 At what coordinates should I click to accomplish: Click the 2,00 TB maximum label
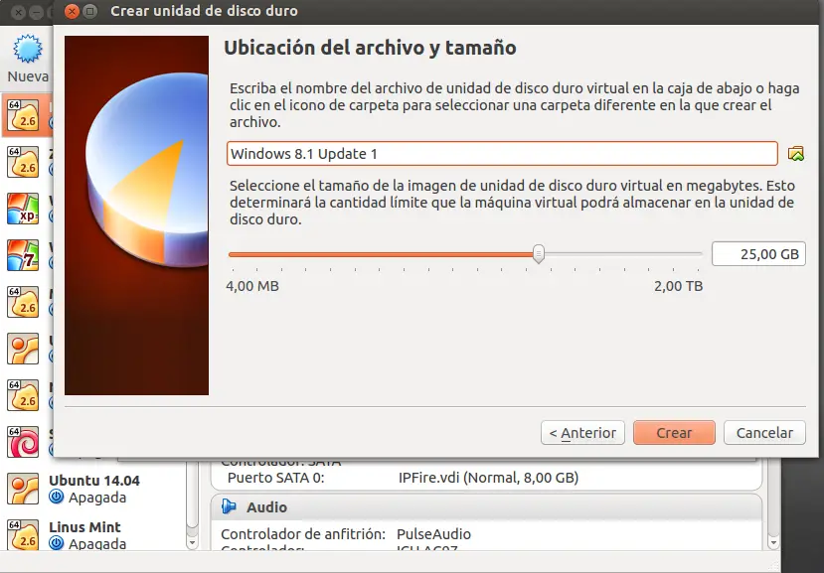(x=679, y=286)
